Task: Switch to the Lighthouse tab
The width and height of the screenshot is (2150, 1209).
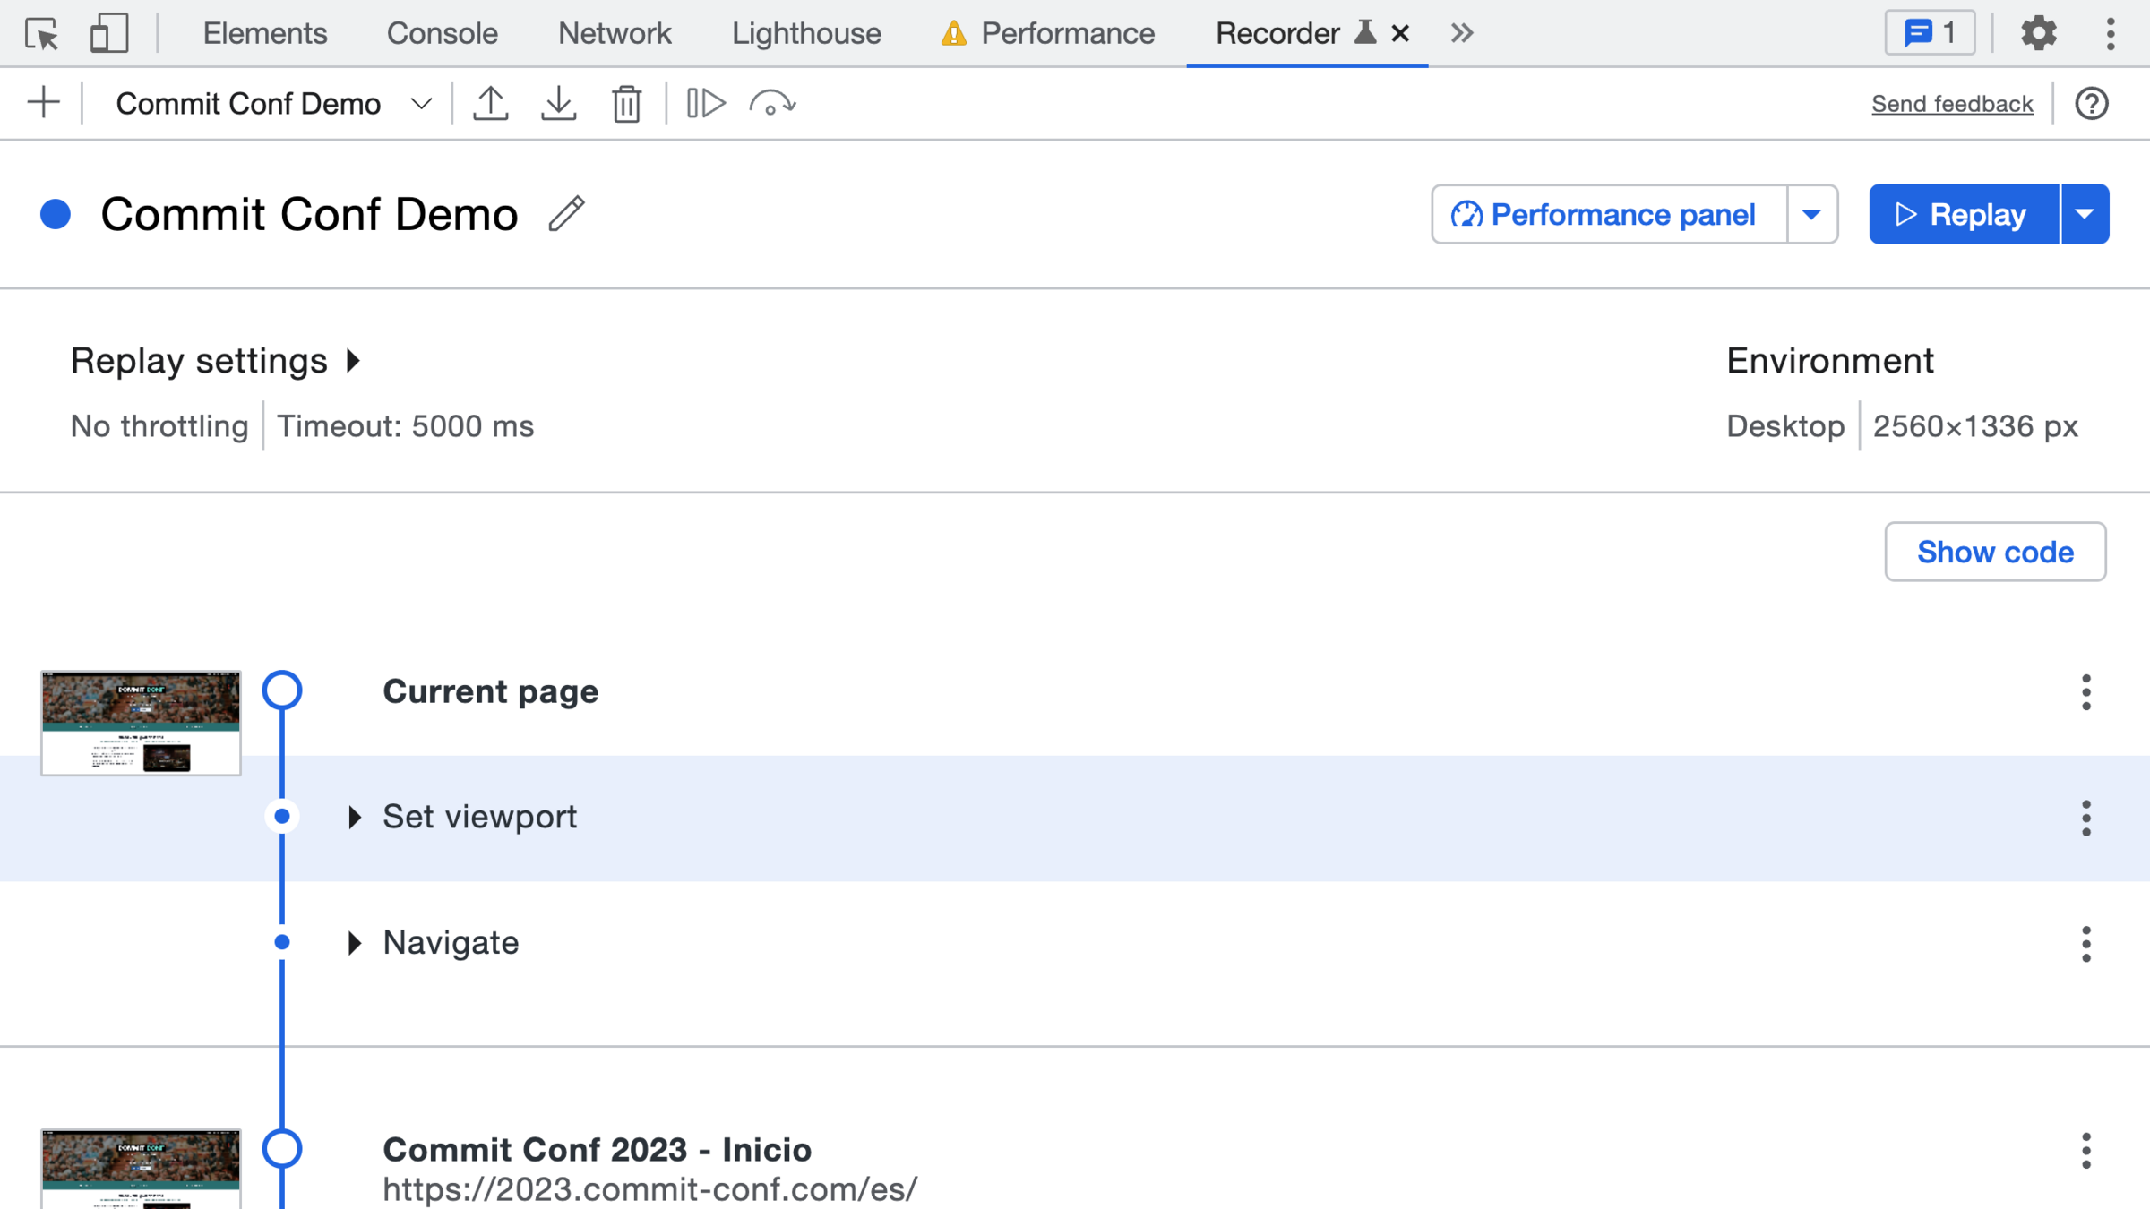Action: point(805,34)
